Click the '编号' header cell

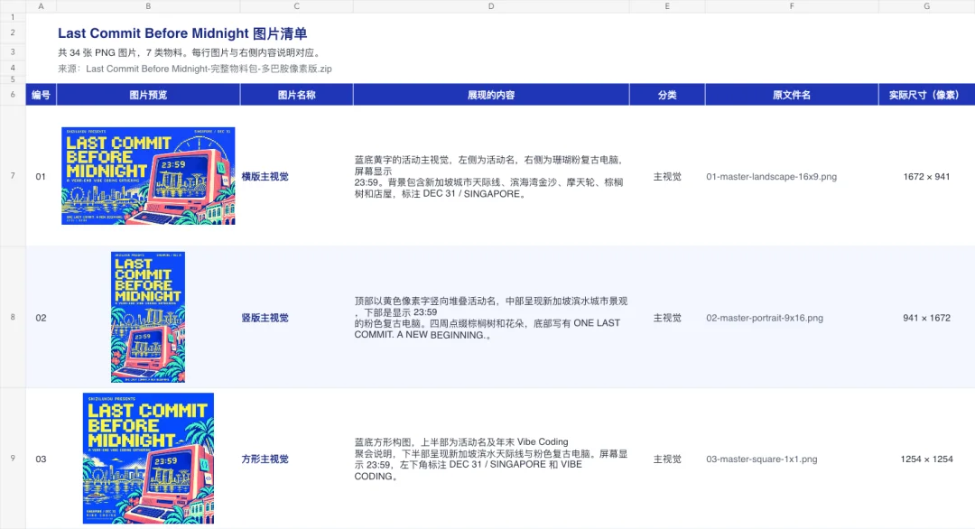(x=41, y=95)
